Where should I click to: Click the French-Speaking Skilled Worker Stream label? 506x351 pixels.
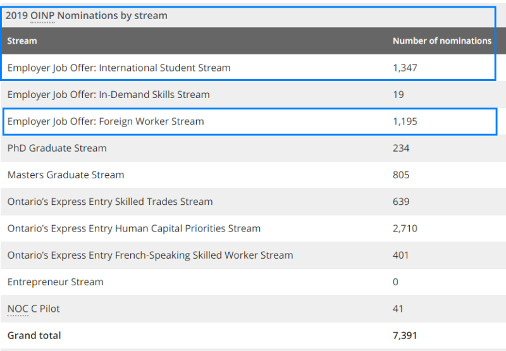point(150,256)
